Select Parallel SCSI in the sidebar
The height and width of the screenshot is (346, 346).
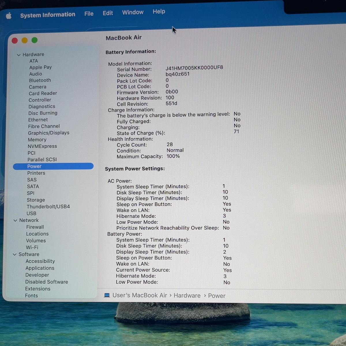[42, 159]
